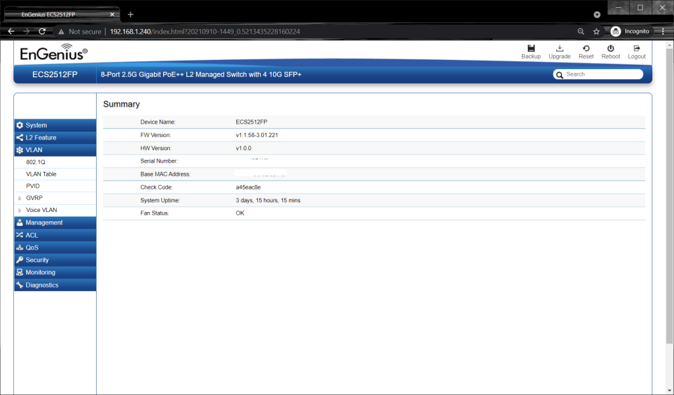
Task: Click the Check Code value a45eac8e
Action: point(248,188)
